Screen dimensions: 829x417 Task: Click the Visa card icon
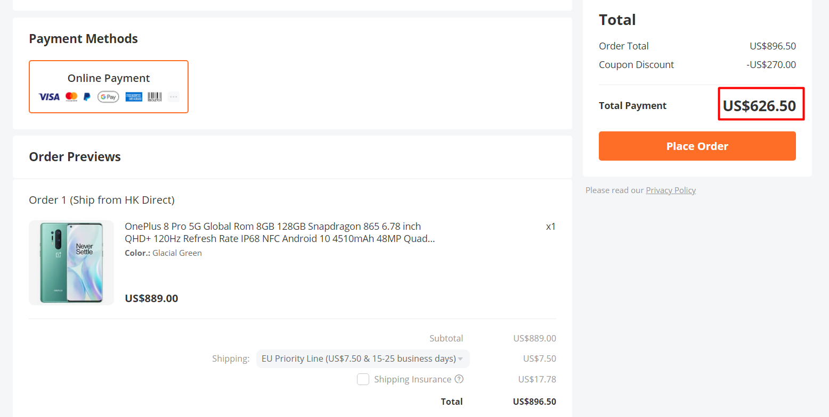coord(49,97)
